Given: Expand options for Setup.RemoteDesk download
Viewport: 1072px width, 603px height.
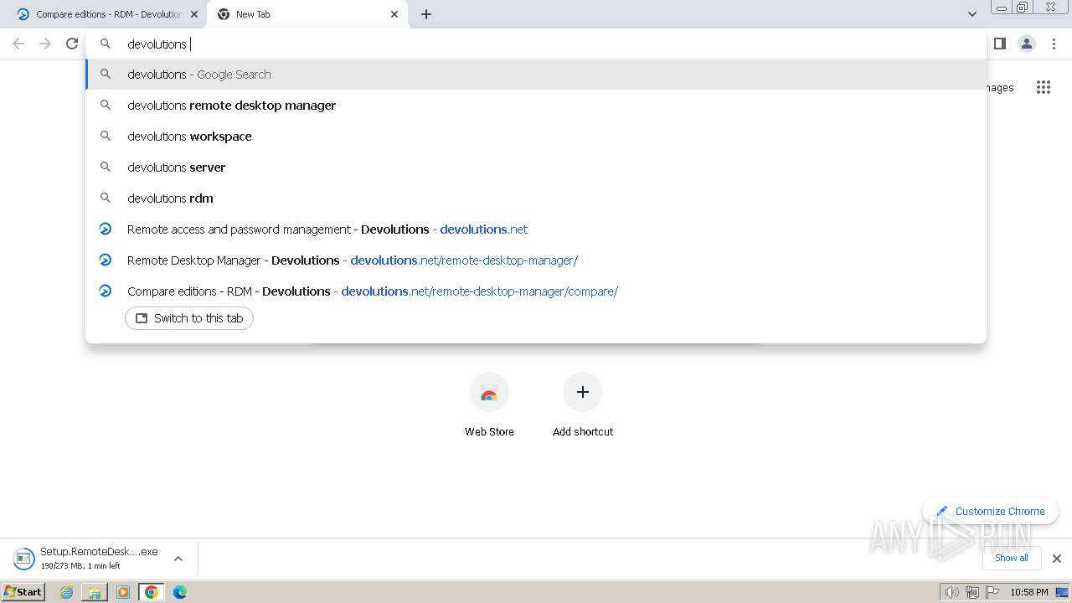Looking at the screenshot, I should (x=178, y=559).
